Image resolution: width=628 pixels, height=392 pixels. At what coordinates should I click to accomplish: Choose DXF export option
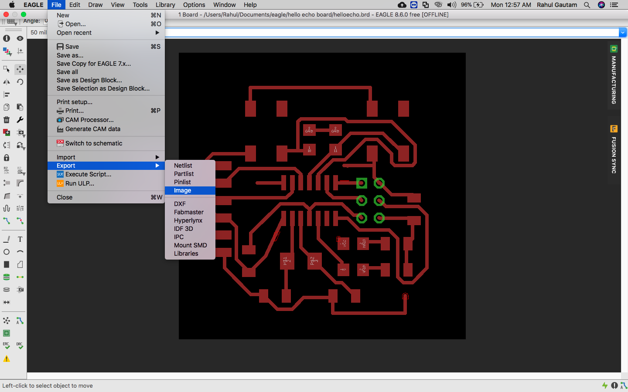(x=190, y=204)
